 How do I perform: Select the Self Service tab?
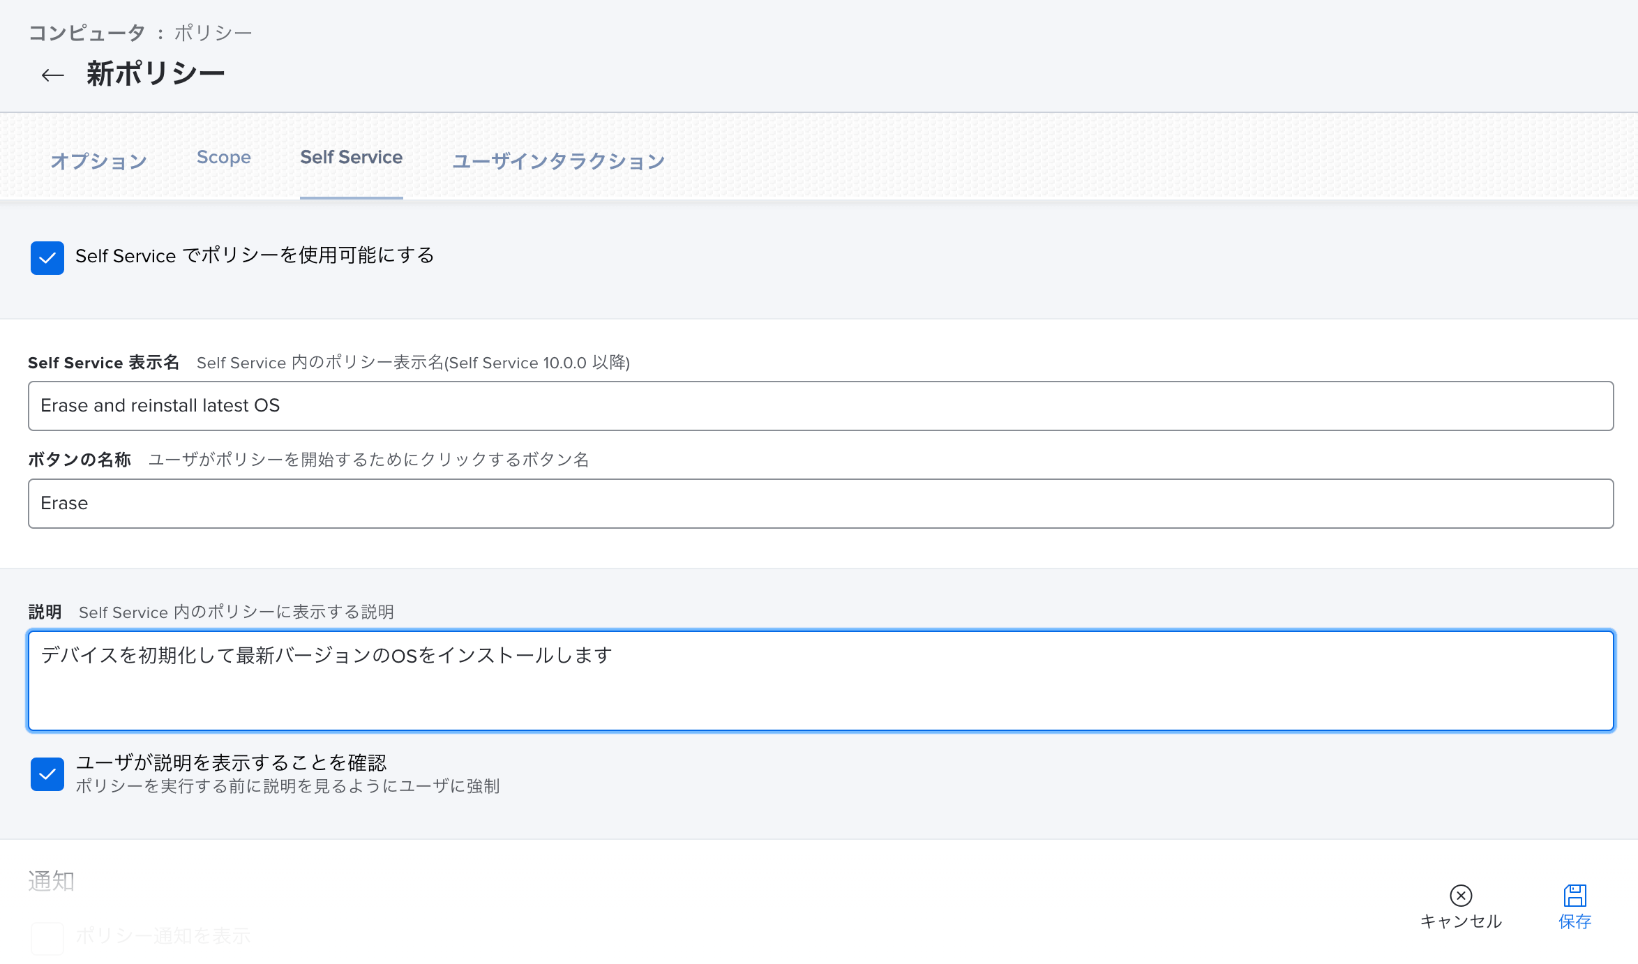pyautogui.click(x=351, y=158)
